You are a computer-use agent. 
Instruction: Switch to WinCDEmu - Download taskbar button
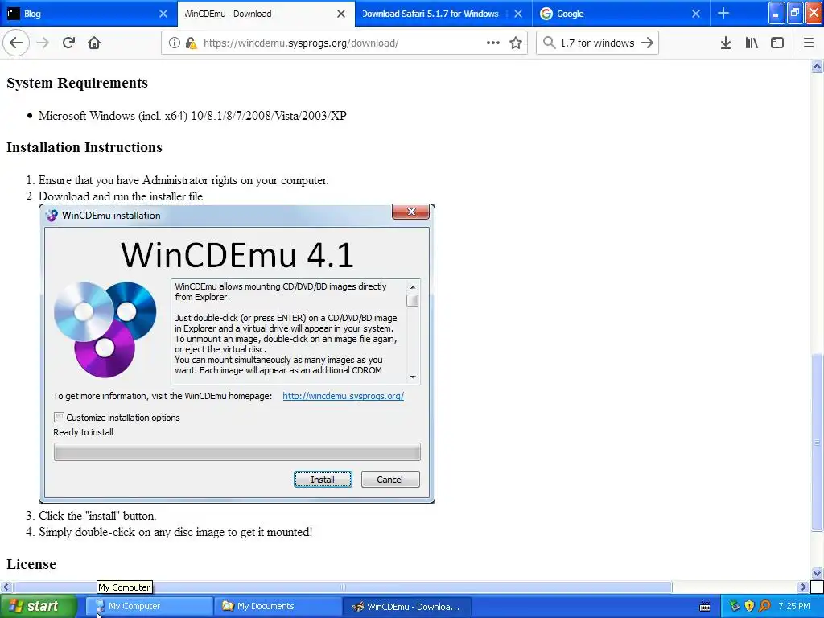click(x=406, y=606)
